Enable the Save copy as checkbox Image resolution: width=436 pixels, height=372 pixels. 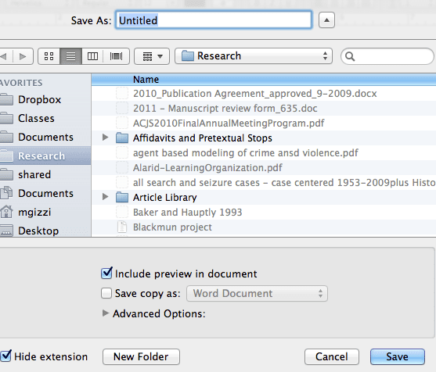[106, 293]
